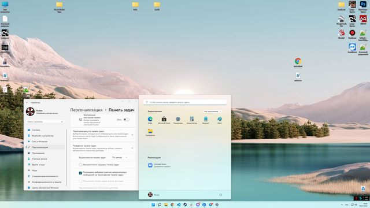Open Recycle Bin on desktop
Image resolution: width=370 pixels, height=208 pixels.
(x=363, y=189)
